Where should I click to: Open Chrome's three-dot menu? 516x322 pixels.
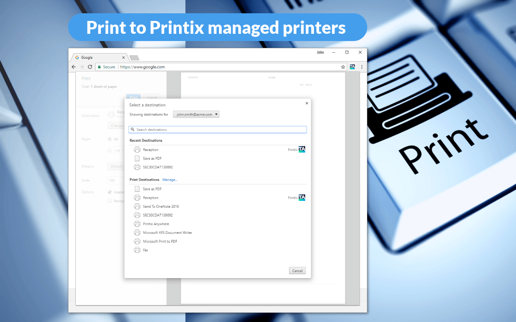362,67
